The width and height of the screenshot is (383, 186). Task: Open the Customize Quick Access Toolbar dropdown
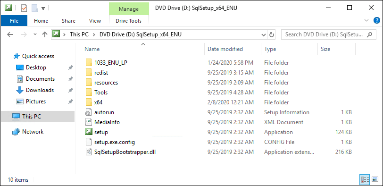coord(43,8)
